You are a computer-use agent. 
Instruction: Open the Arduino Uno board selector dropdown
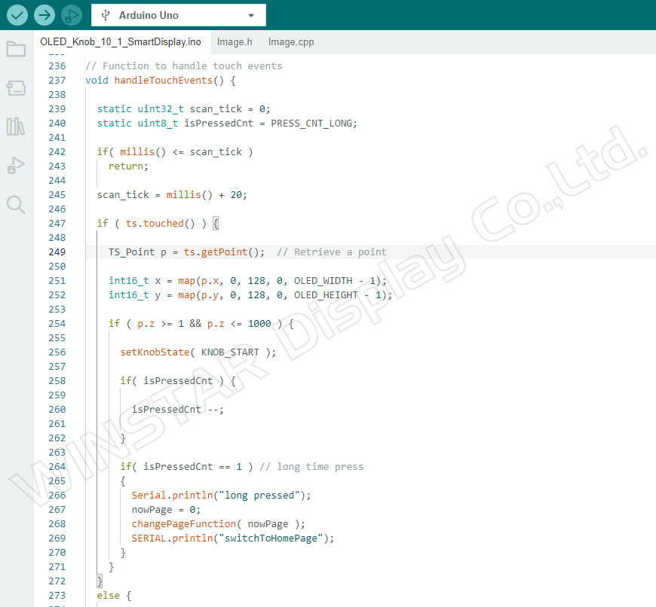[x=179, y=15]
